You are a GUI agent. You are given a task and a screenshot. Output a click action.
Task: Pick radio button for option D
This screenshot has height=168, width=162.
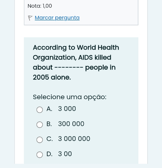39,155
